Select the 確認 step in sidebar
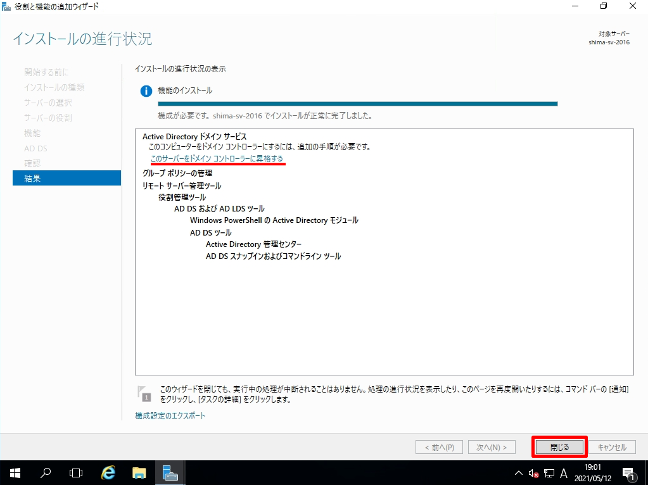648x485 pixels. [x=32, y=163]
